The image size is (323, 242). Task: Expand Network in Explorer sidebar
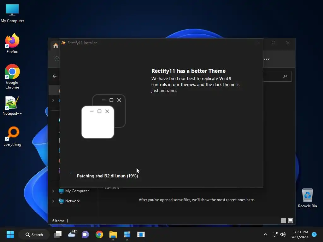coord(53,201)
